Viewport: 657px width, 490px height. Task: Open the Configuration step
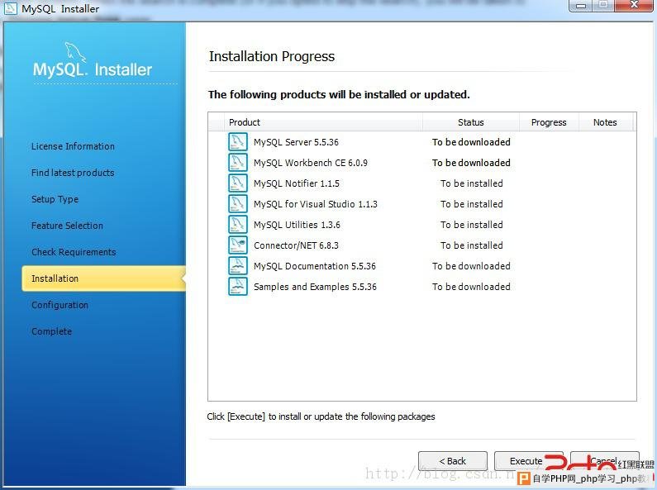[x=60, y=305]
